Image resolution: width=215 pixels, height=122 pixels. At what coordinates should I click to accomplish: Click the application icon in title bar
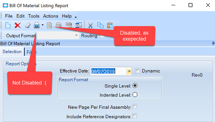pos(5,6)
